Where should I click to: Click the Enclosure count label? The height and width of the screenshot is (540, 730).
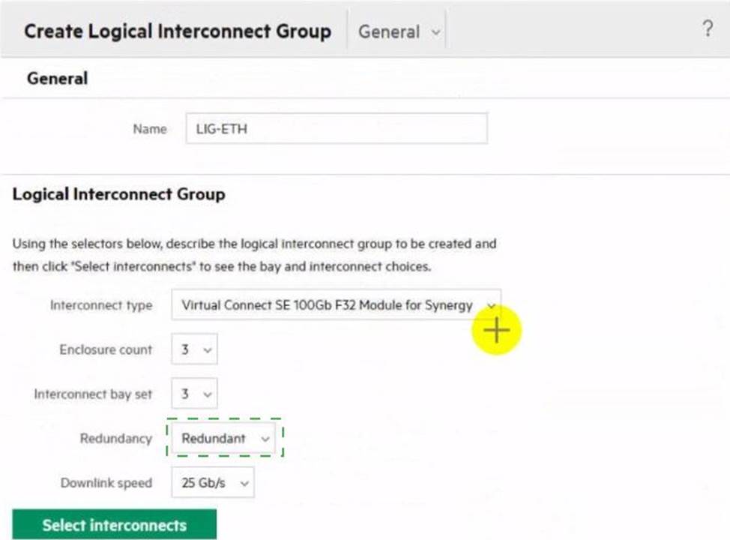click(x=106, y=349)
